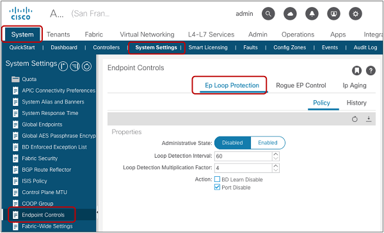The height and width of the screenshot is (233, 384).
Task: Bookmark the Endpoint Controls page
Action: 356,71
